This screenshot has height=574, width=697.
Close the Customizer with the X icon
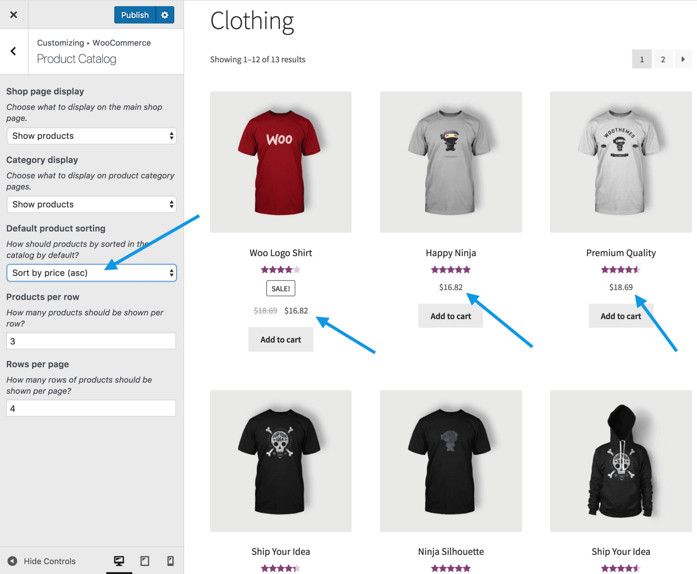tap(14, 15)
